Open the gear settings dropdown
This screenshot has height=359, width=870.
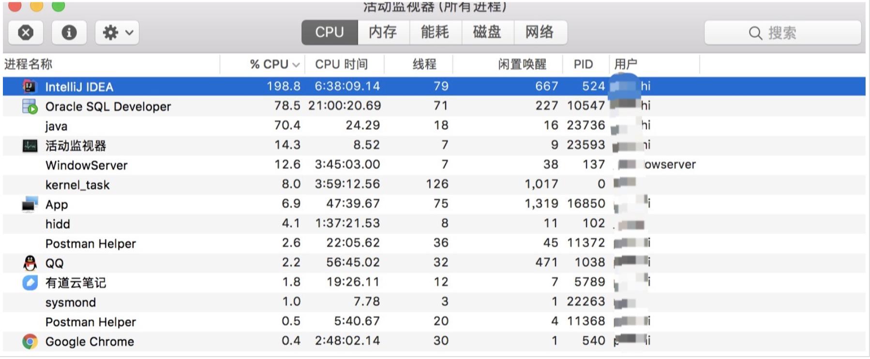(116, 32)
